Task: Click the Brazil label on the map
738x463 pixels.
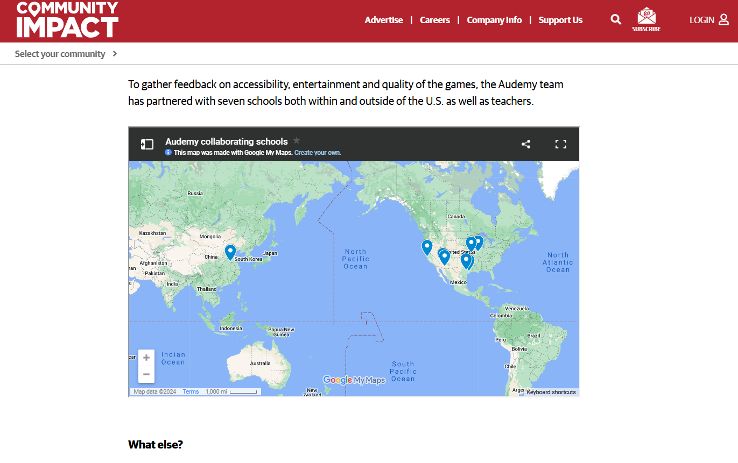Action: [533, 336]
